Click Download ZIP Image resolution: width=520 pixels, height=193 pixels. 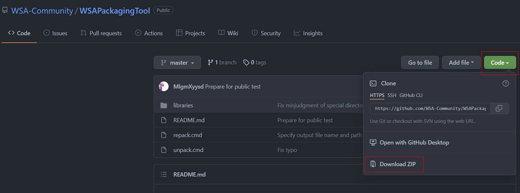(393, 164)
